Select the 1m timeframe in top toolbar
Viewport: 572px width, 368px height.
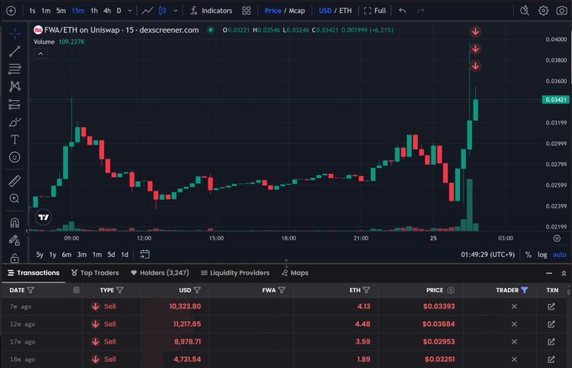click(x=46, y=11)
